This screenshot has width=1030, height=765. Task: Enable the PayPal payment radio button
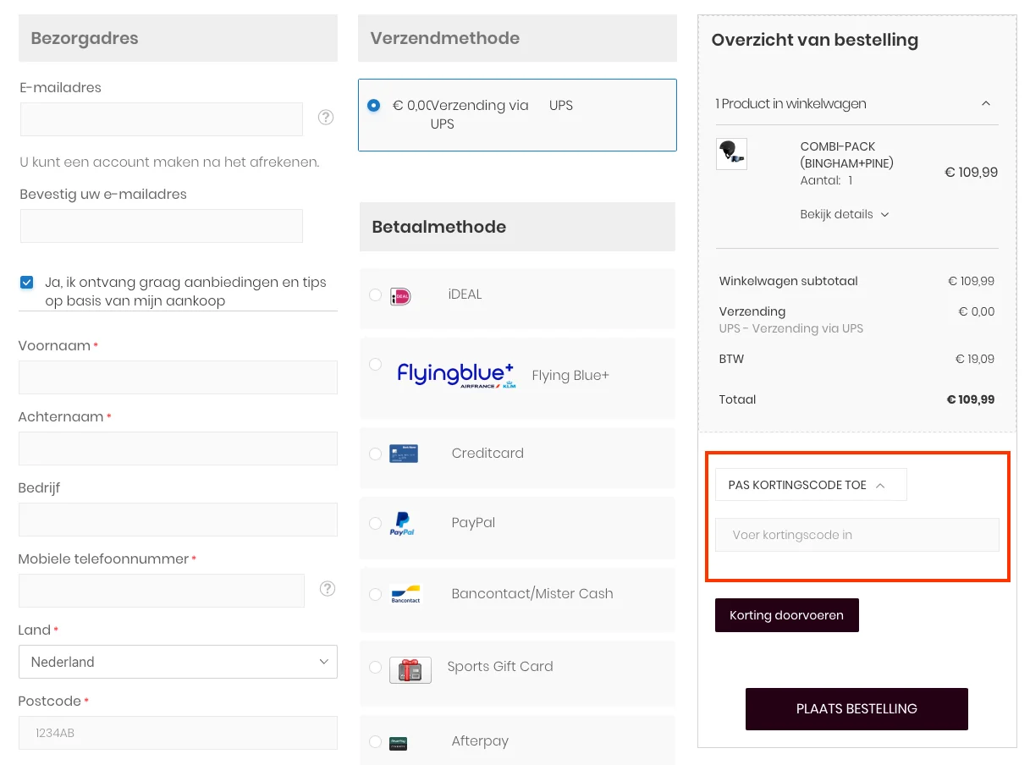tap(375, 522)
